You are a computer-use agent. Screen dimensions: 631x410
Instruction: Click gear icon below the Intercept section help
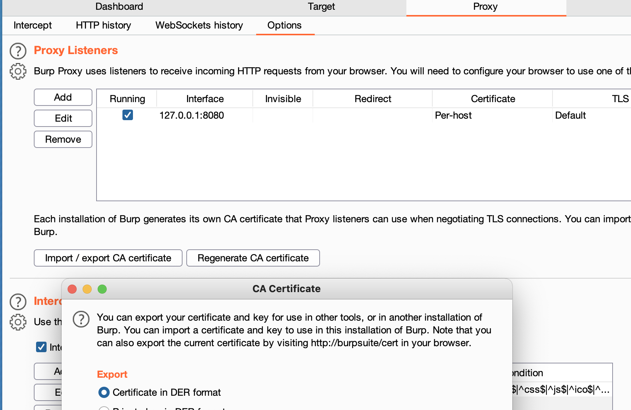(x=18, y=322)
